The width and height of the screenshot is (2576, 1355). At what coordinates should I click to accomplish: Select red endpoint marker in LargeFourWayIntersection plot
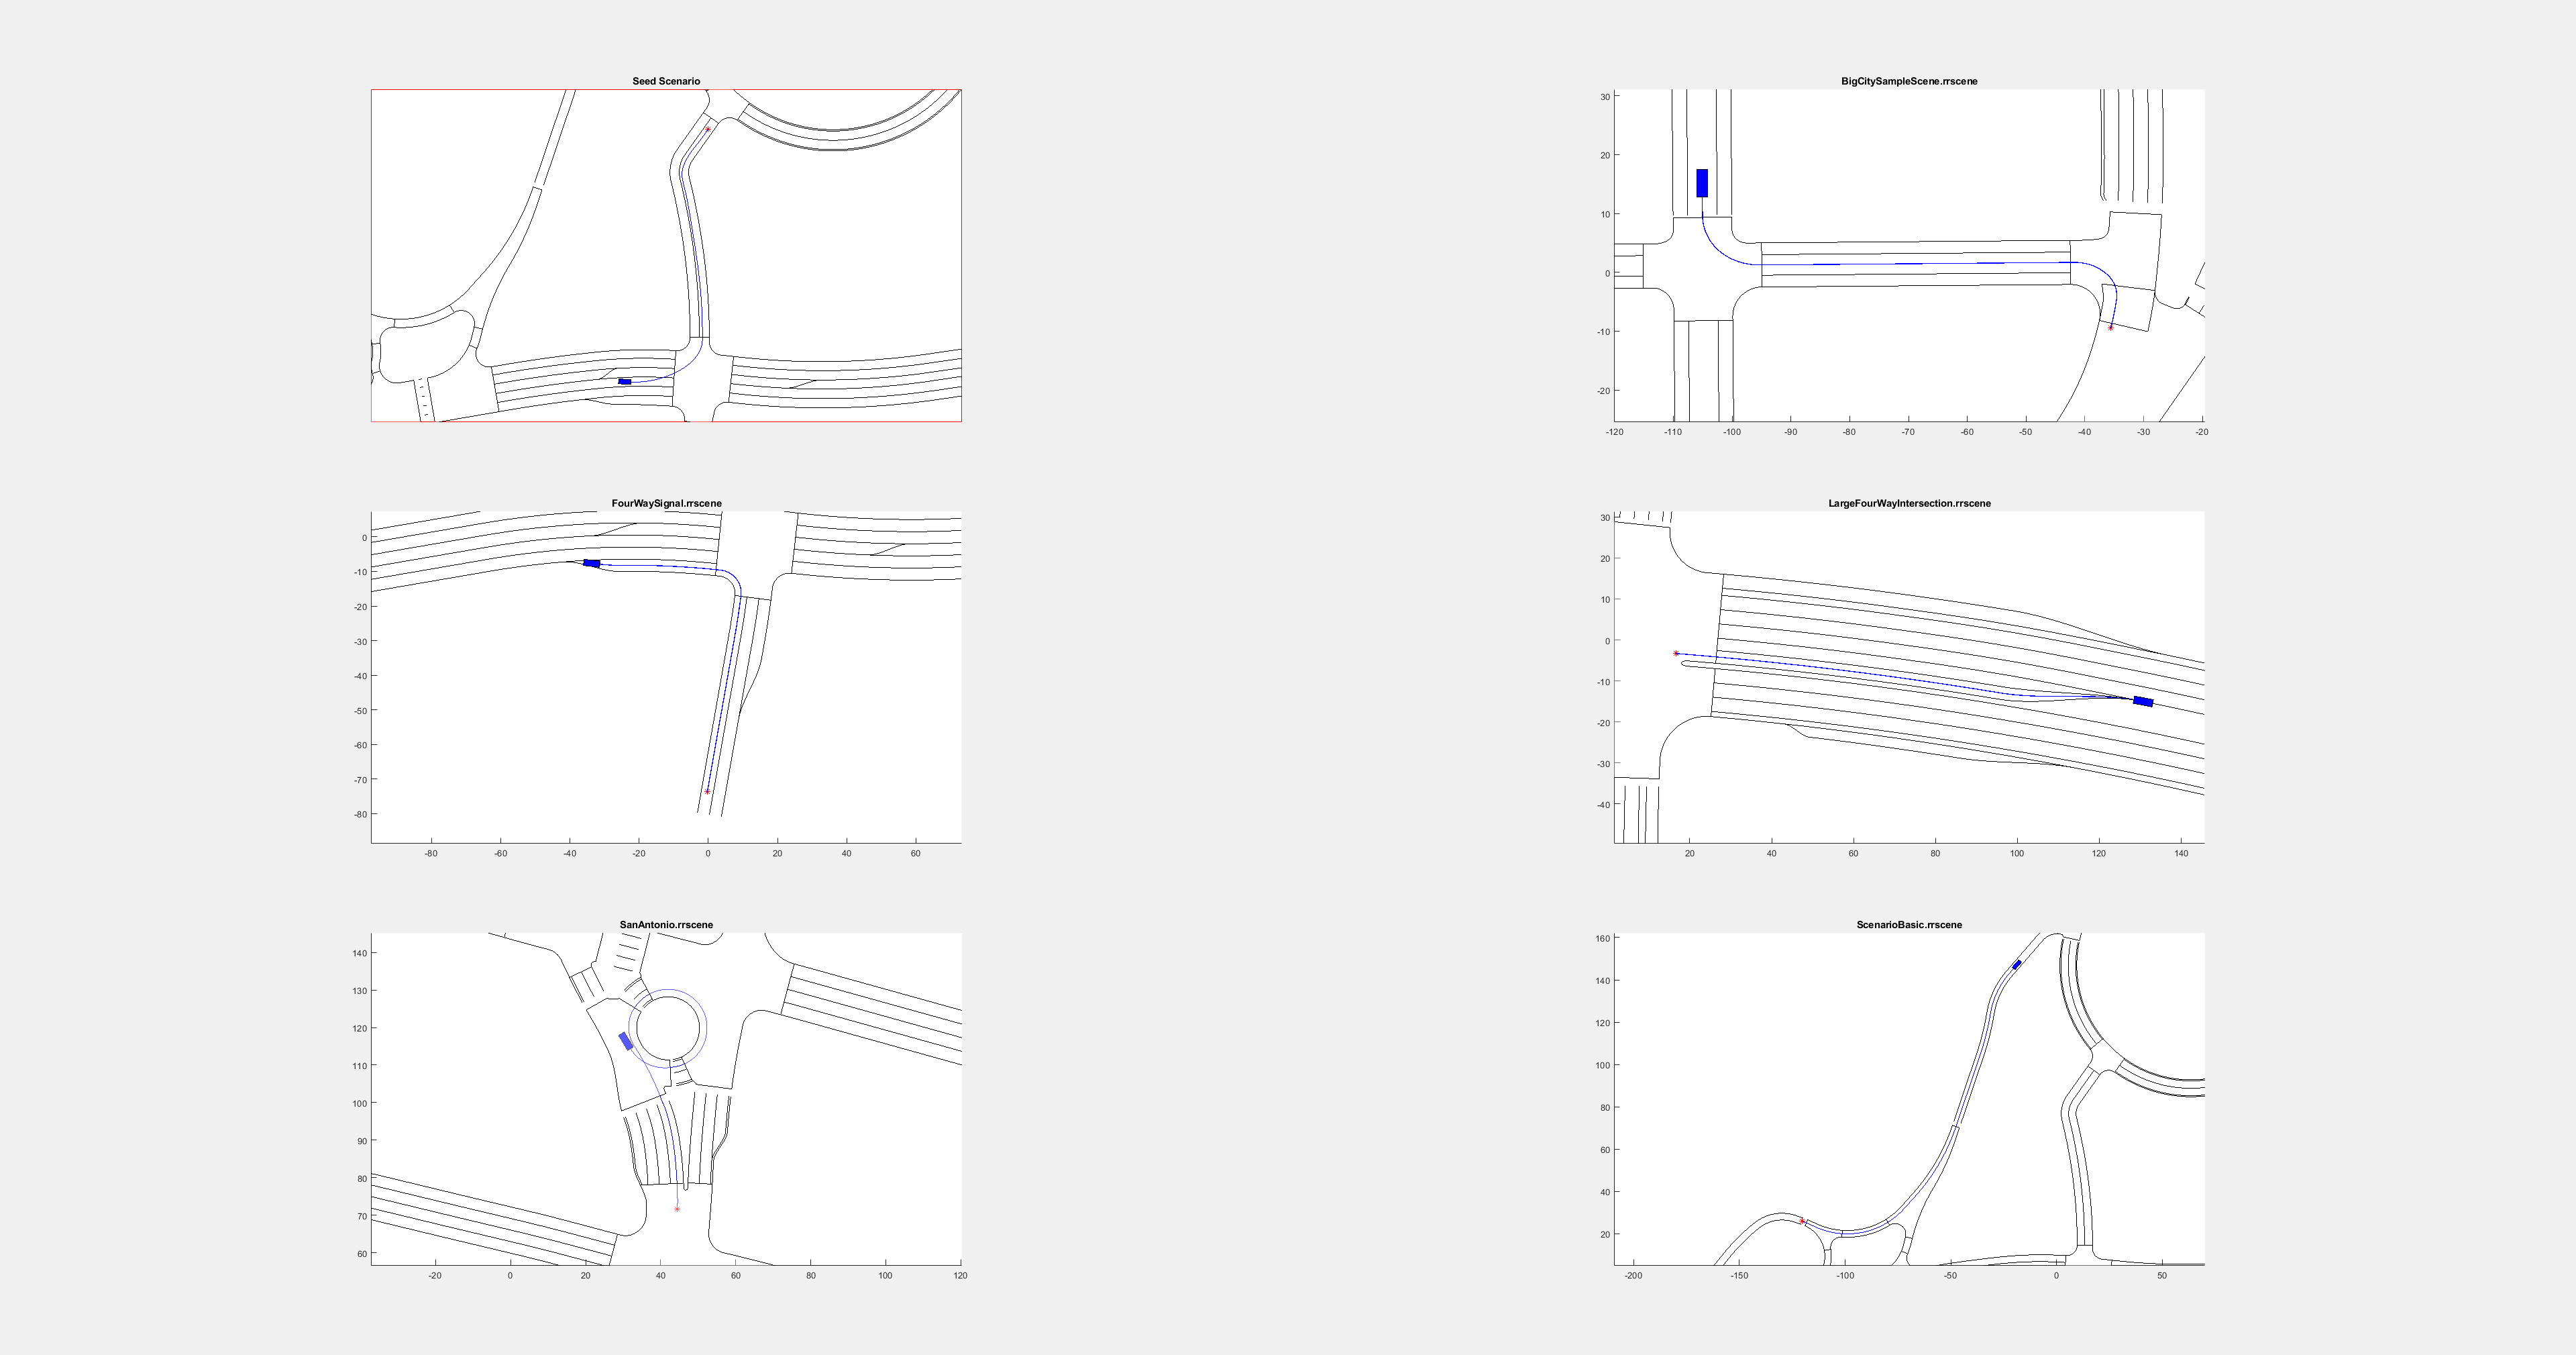point(1676,654)
